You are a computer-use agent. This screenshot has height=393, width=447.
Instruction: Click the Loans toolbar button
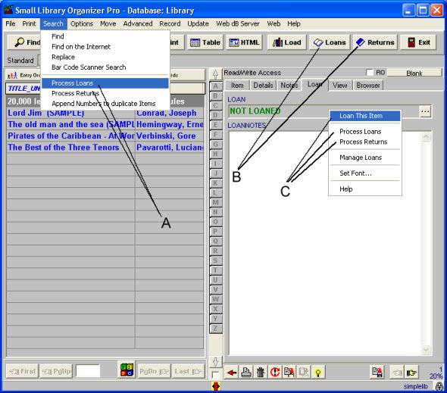(330, 42)
